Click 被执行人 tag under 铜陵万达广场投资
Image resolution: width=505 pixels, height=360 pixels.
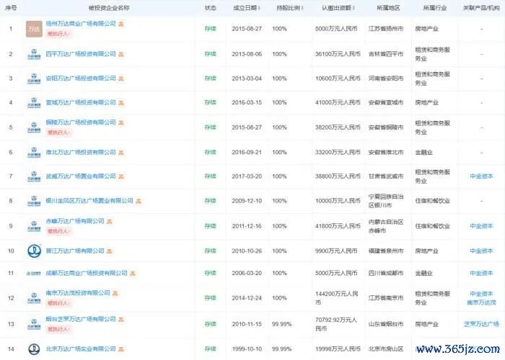click(58, 132)
